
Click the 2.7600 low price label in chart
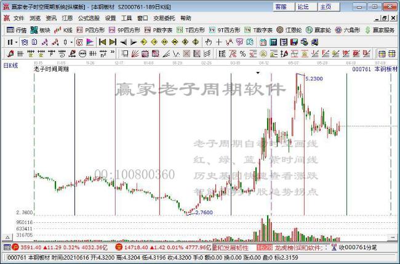[204, 212]
